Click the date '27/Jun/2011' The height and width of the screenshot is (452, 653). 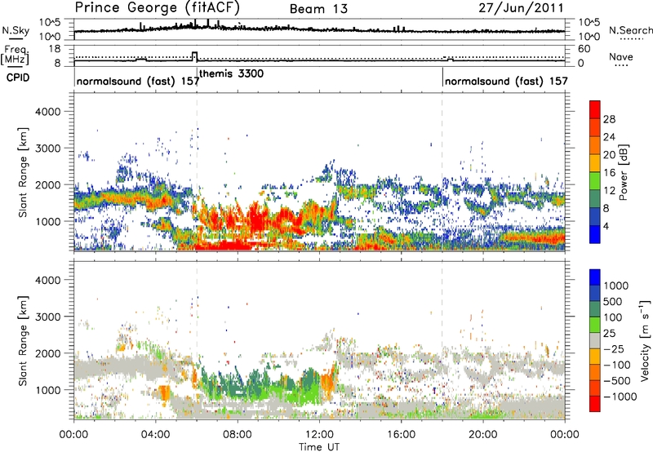coord(521,8)
